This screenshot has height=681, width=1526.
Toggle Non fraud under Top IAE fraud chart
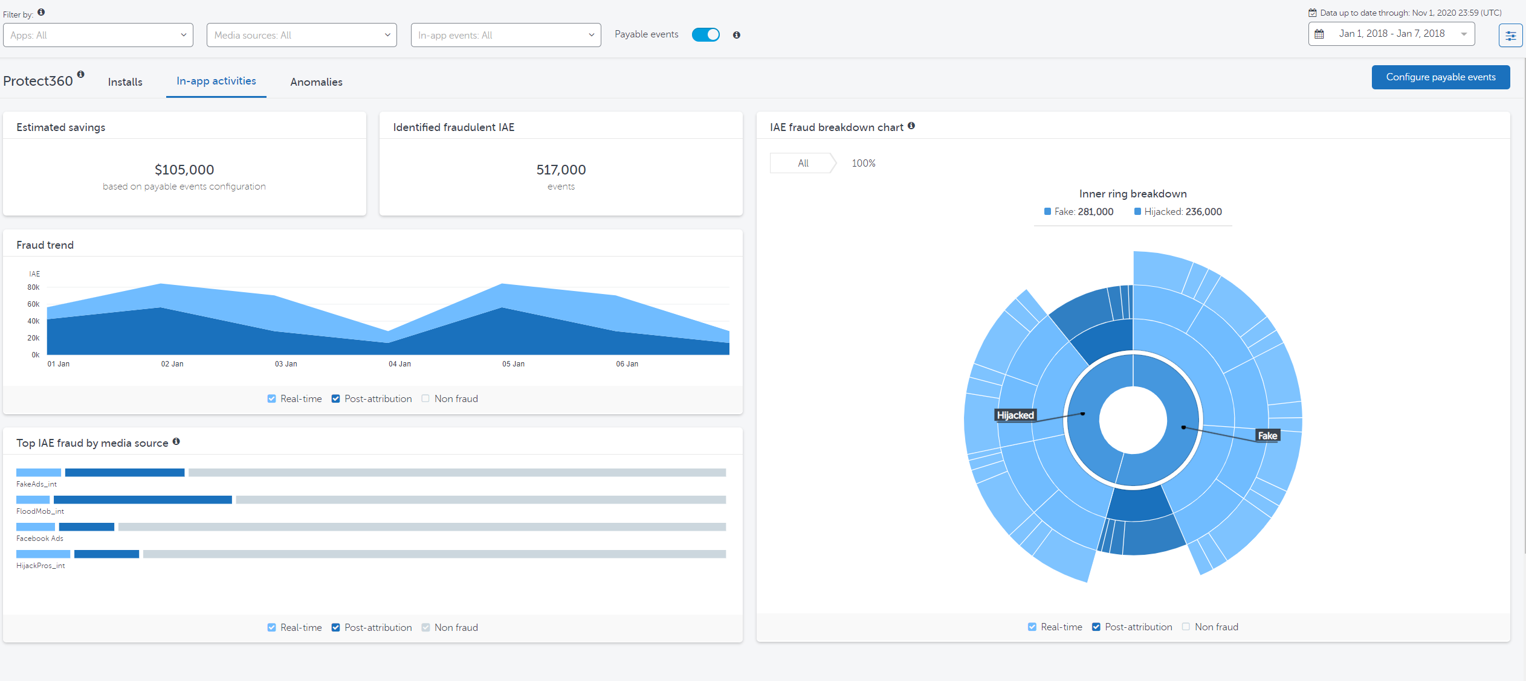coord(425,627)
